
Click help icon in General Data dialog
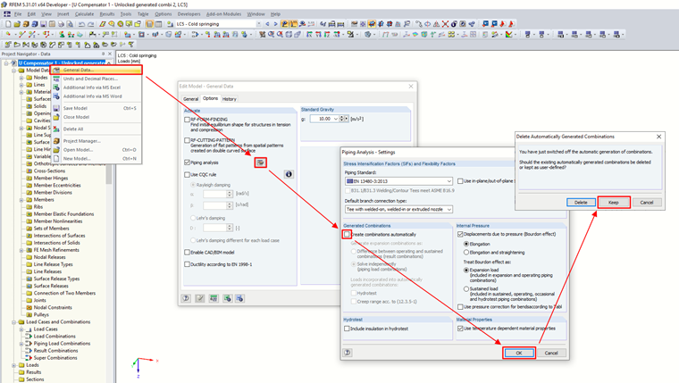click(x=186, y=298)
